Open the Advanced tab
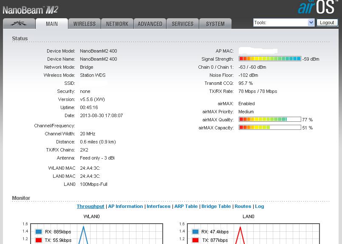 point(150,24)
